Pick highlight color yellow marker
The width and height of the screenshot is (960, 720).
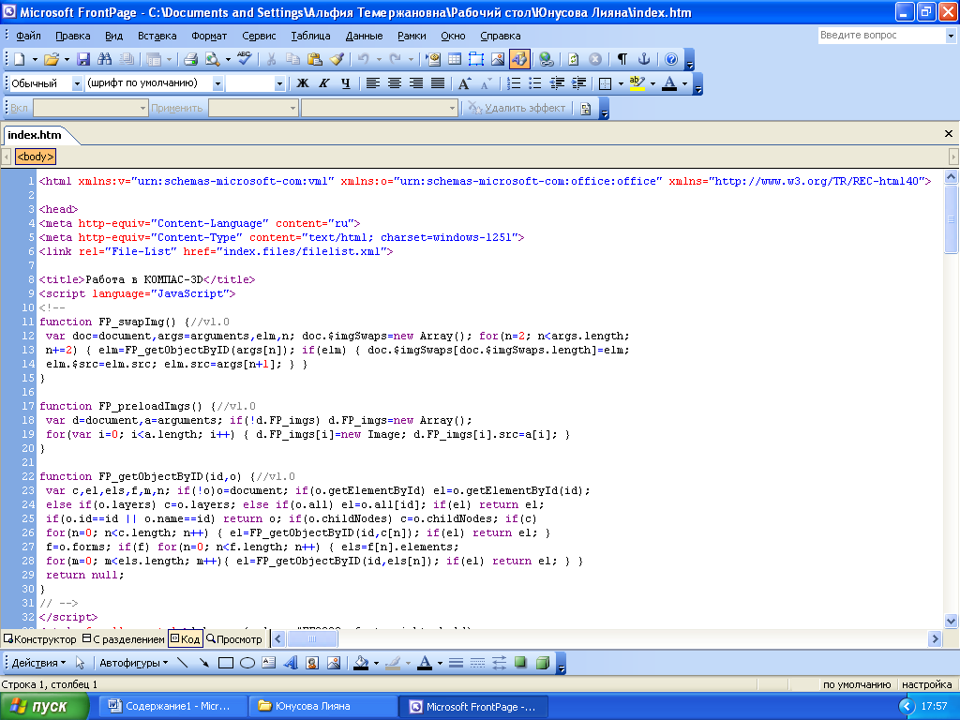point(637,83)
